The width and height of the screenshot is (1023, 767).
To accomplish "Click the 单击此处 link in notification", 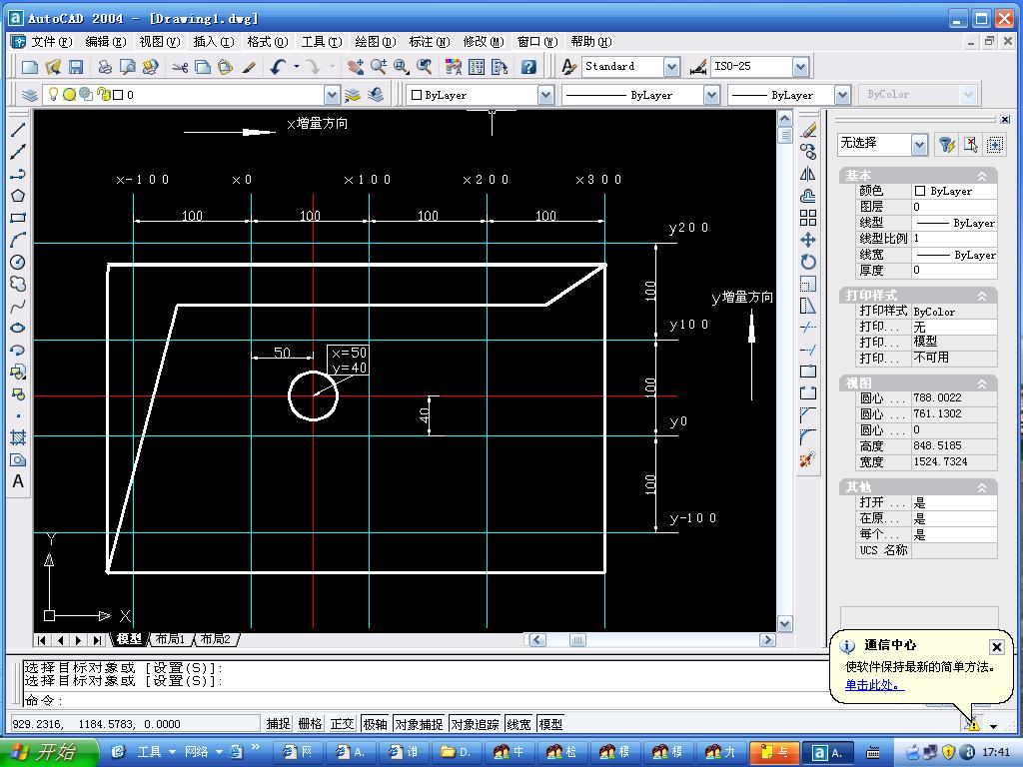I will [x=874, y=685].
